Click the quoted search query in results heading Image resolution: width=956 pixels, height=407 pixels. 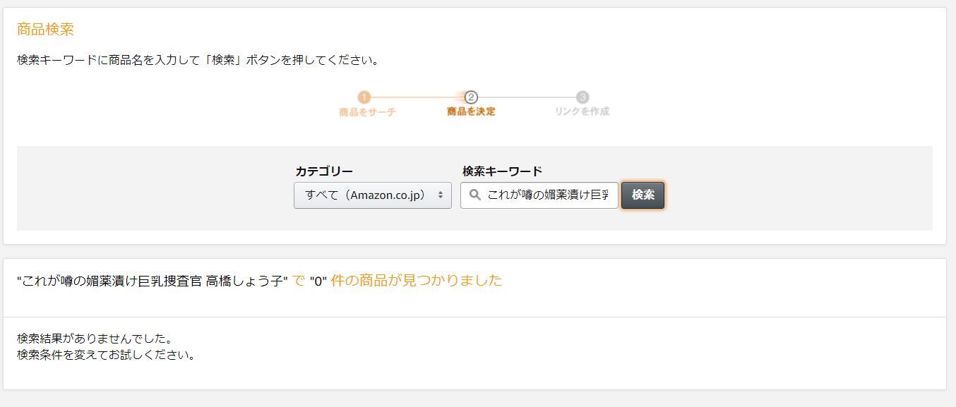[152, 281]
